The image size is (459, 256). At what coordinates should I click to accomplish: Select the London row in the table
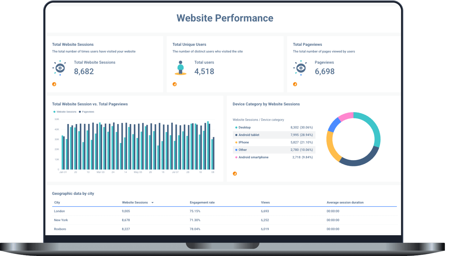point(59,211)
